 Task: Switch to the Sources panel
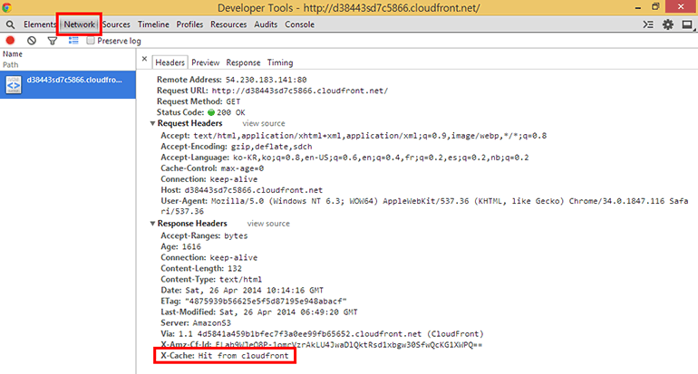coord(115,24)
